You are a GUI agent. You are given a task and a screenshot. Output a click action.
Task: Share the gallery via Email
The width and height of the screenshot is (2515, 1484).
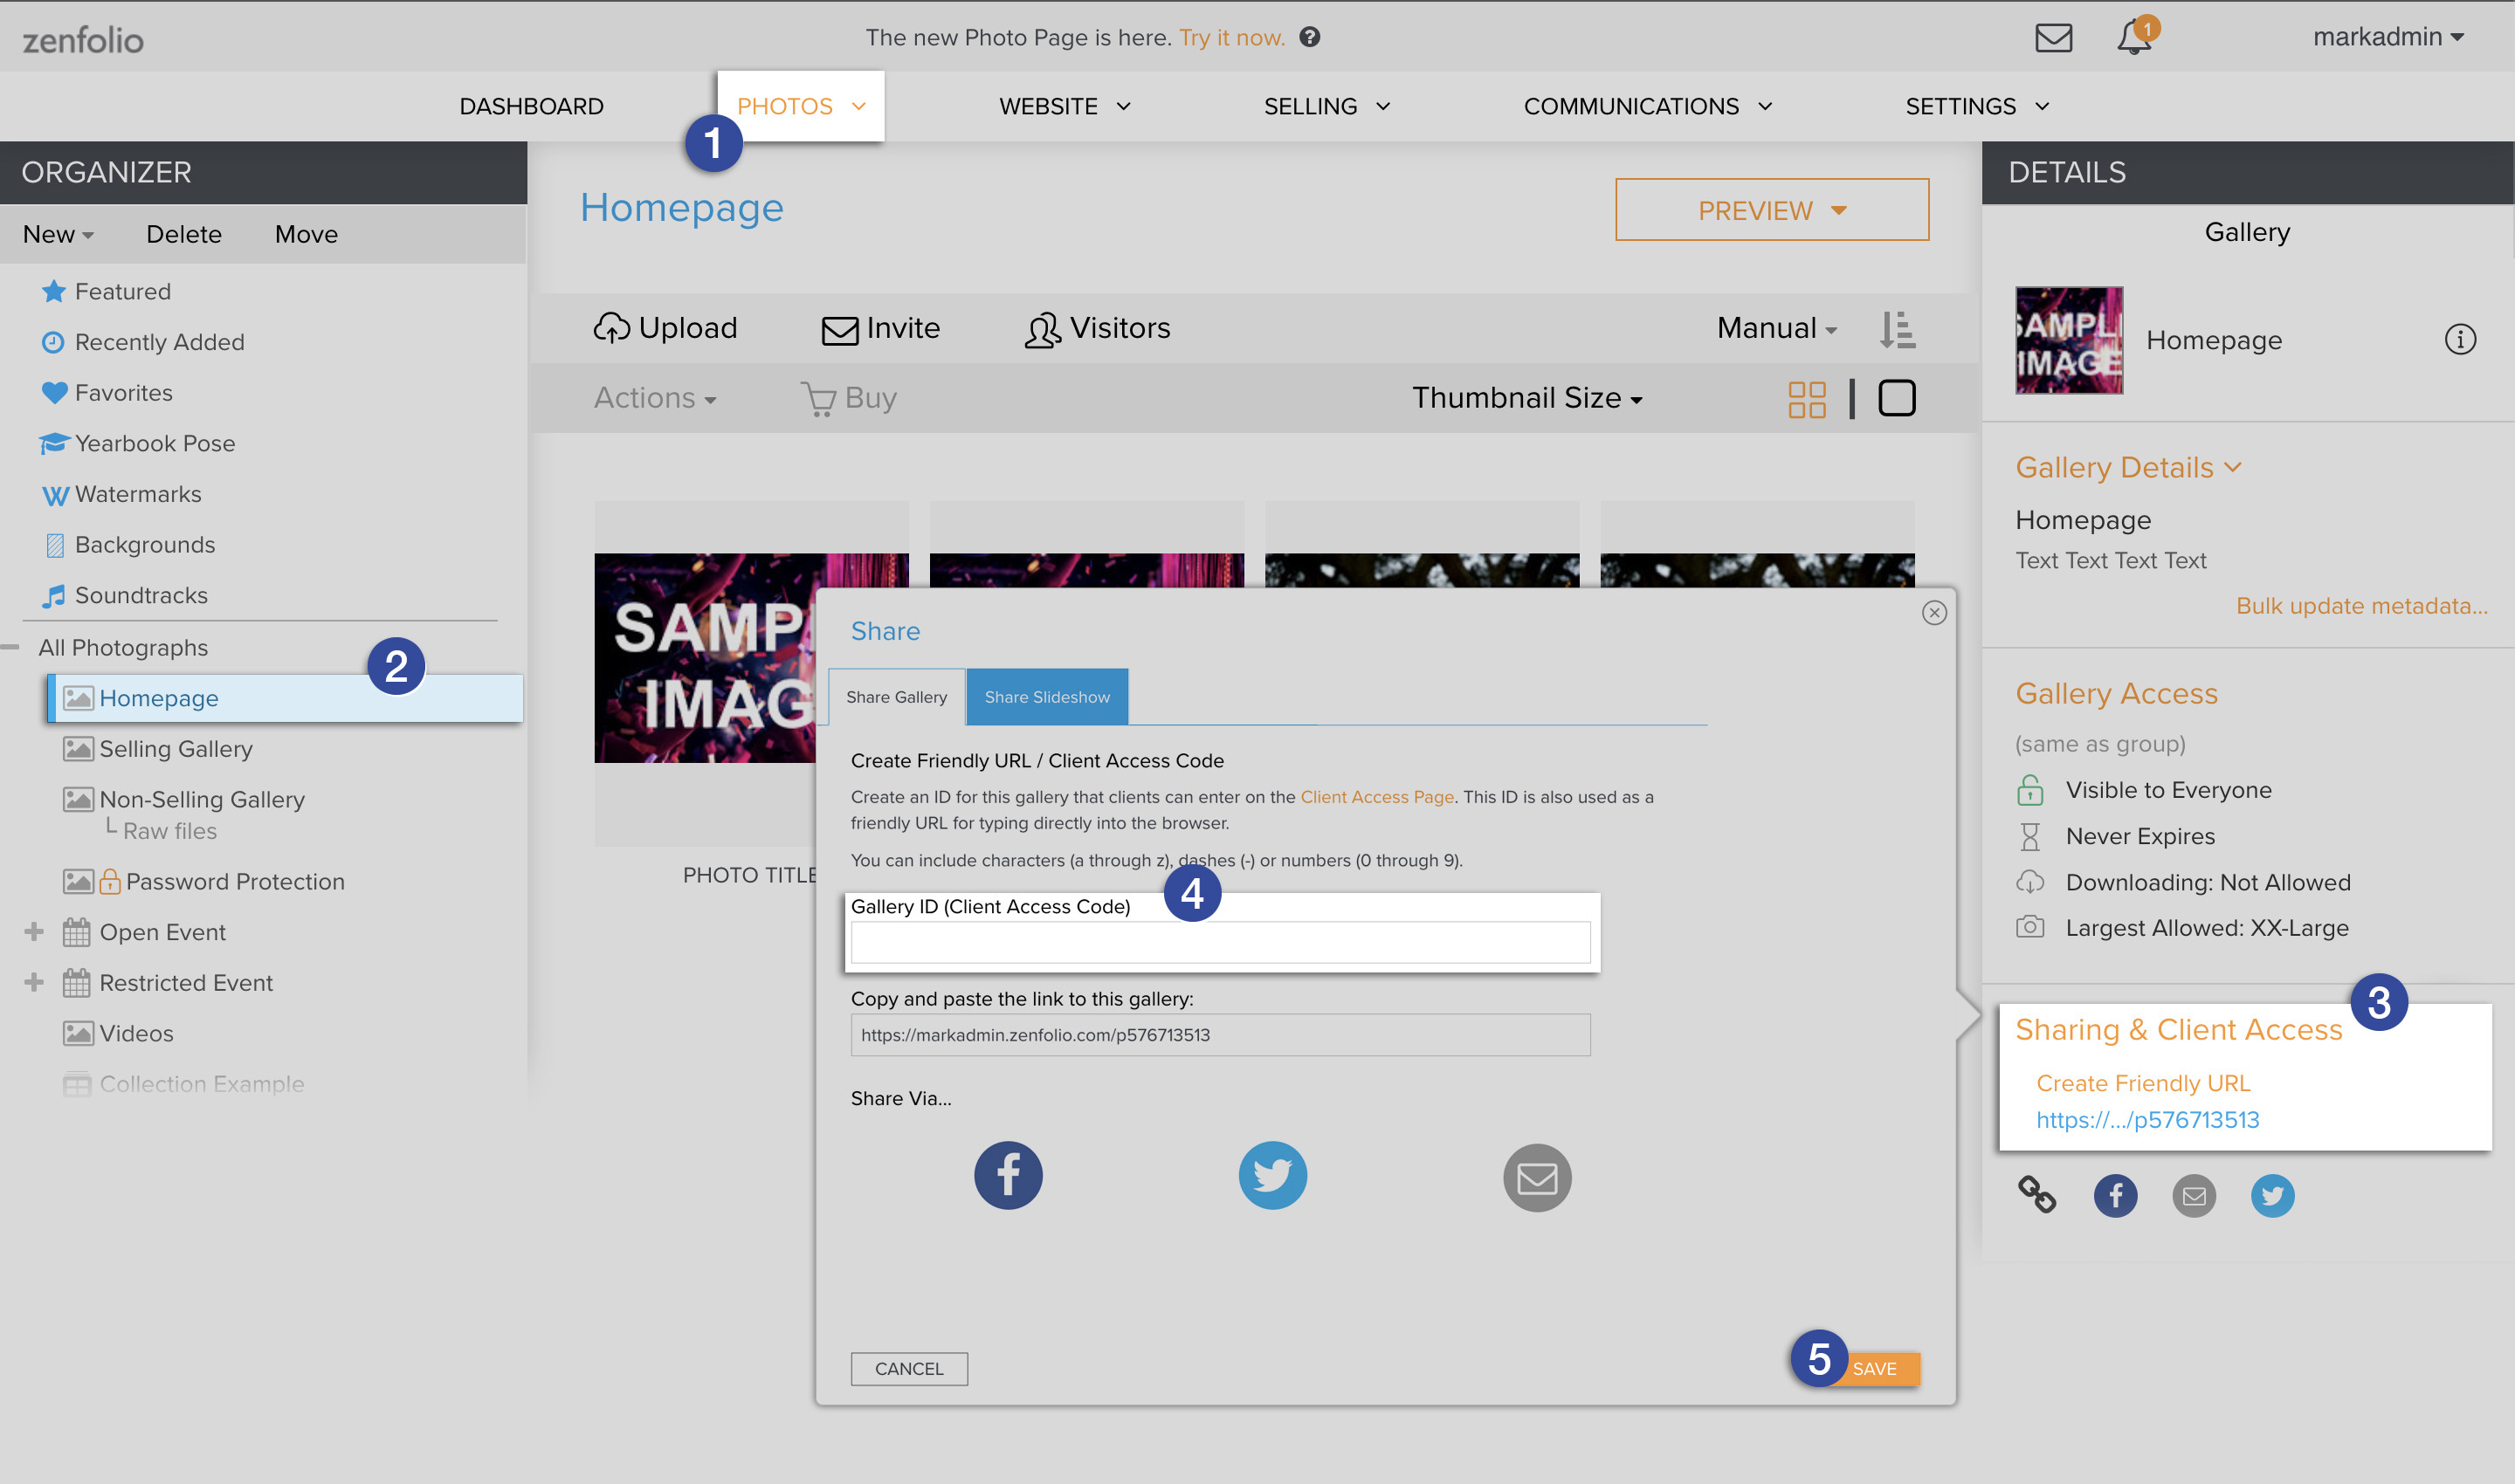(1538, 1177)
